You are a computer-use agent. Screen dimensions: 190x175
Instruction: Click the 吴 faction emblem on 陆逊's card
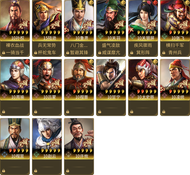(36, 36)
